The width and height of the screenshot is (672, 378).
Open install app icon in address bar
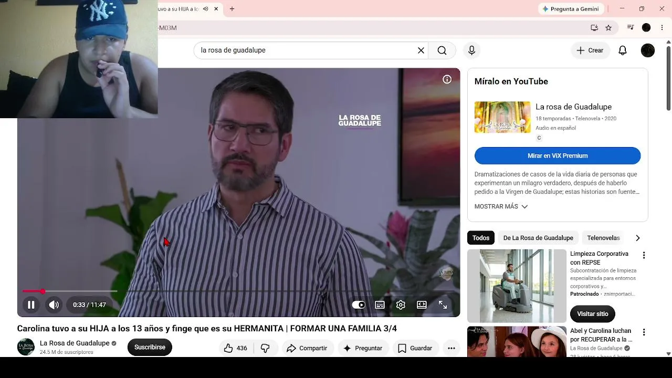[x=594, y=28]
